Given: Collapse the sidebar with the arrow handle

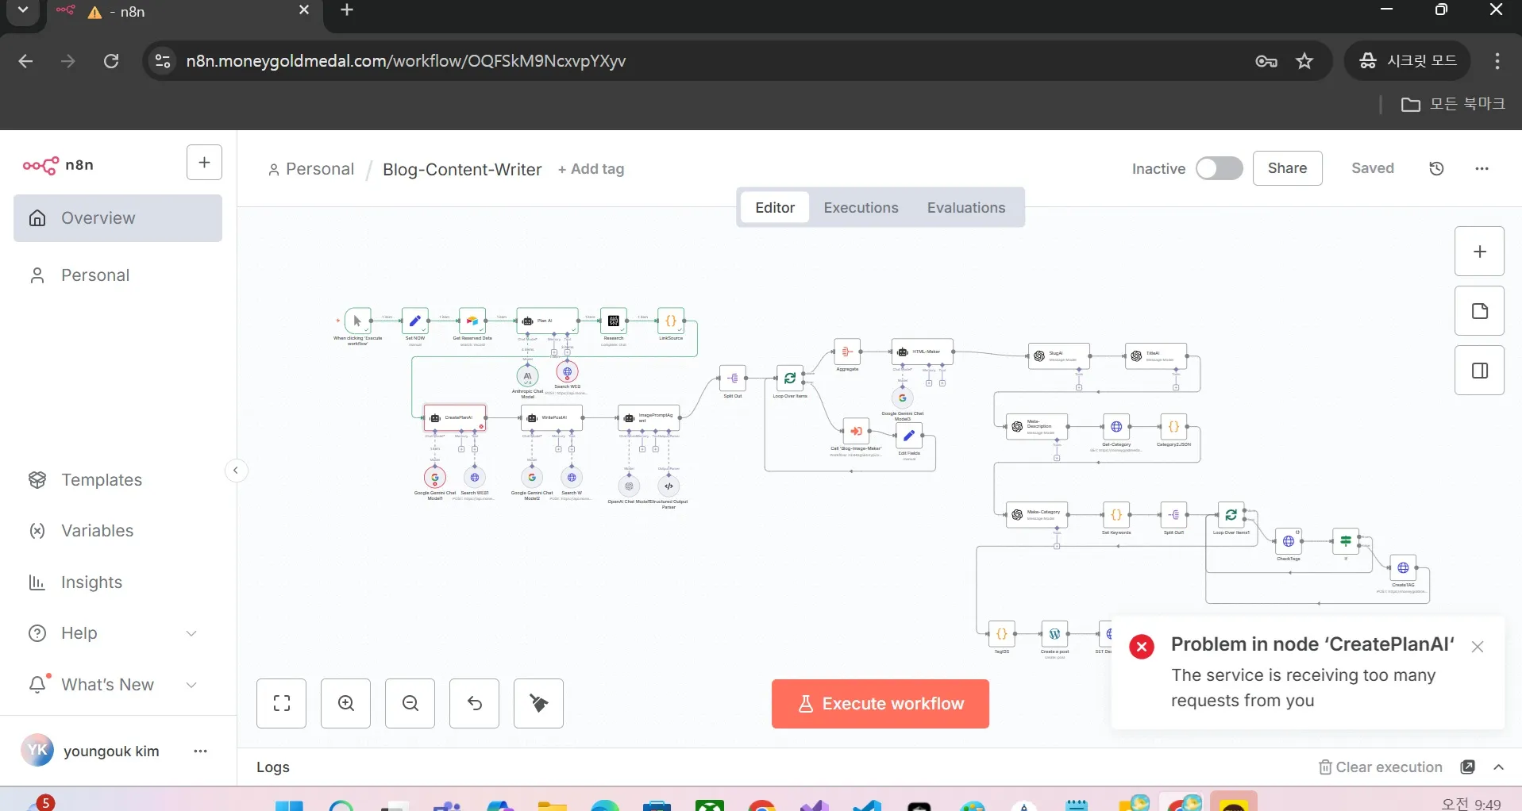Looking at the screenshot, I should [x=236, y=471].
